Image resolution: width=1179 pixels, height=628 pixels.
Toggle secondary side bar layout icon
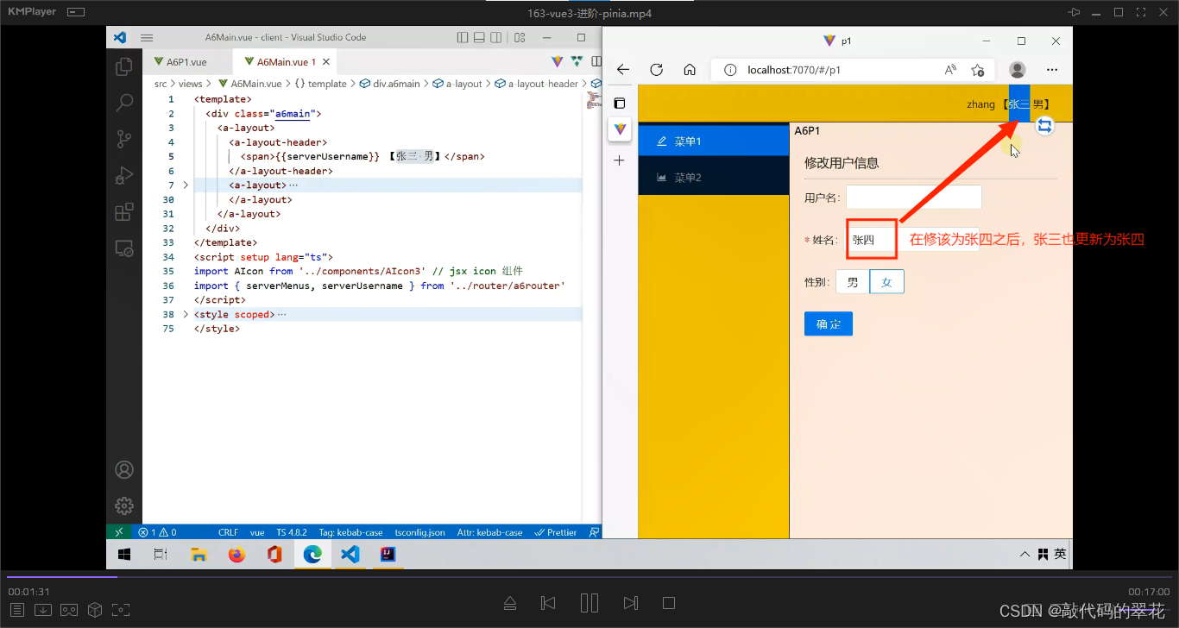pyautogui.click(x=495, y=38)
